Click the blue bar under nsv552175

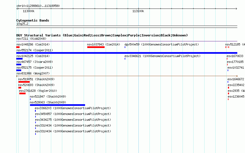(19, 70)
